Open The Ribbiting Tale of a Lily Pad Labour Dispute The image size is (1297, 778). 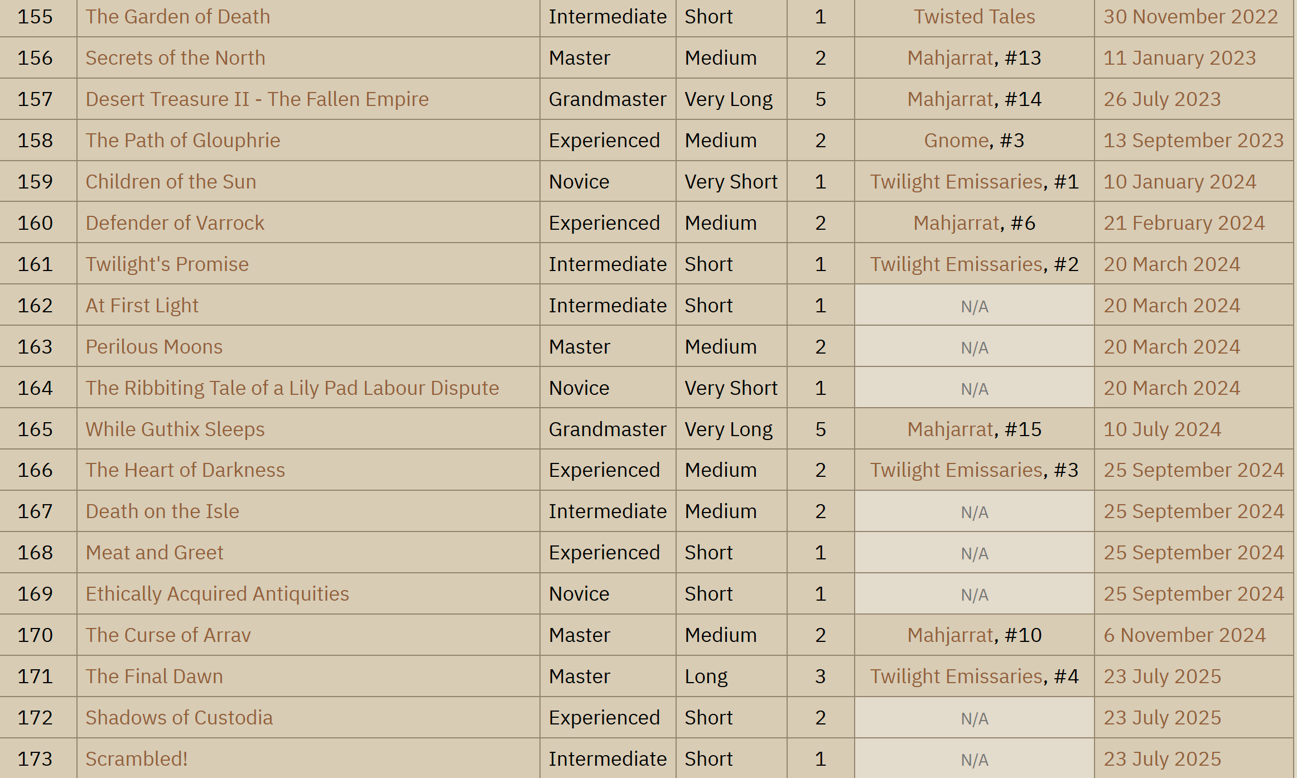click(x=292, y=388)
